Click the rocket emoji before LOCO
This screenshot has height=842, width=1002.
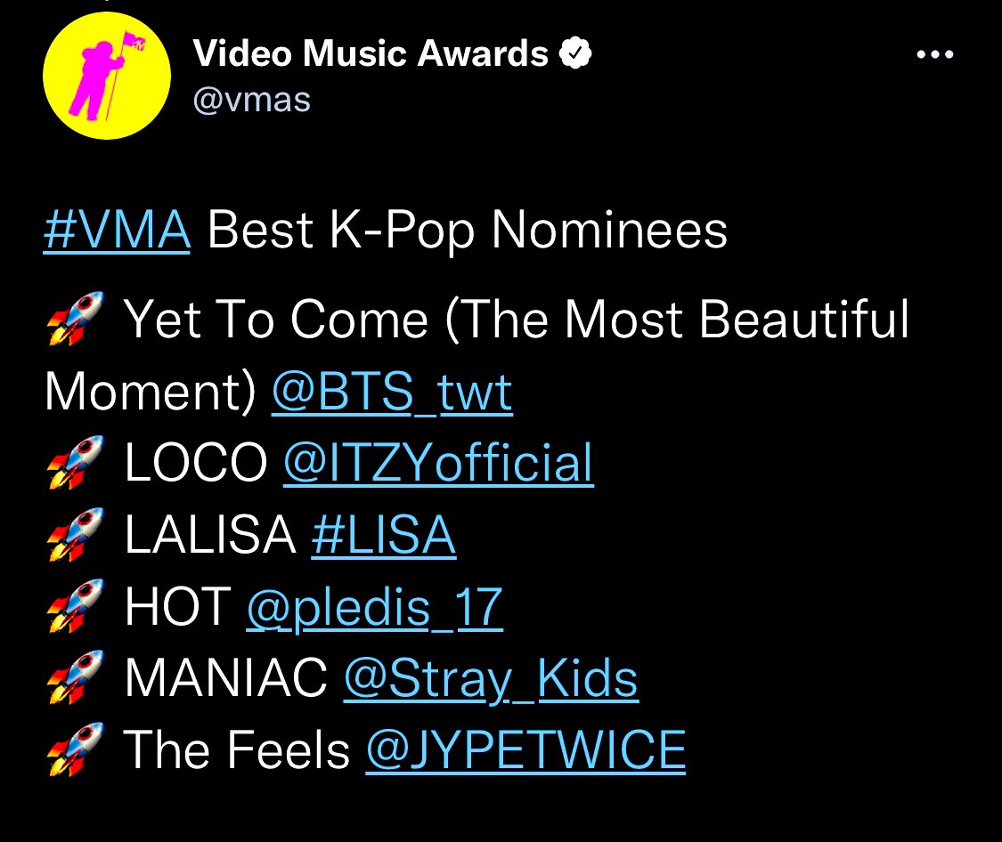coord(76,462)
